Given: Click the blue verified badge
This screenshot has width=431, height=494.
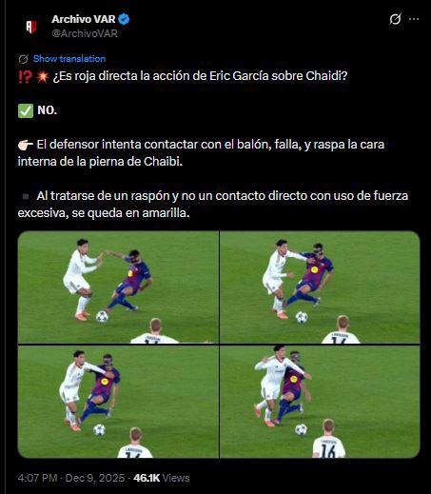Looking at the screenshot, I should tap(124, 19).
